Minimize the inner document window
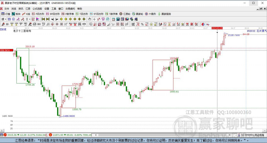 pyautogui.click(x=258, y=9)
